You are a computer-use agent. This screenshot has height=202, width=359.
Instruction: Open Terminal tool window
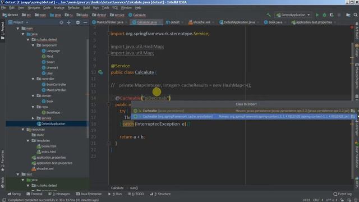tap(34, 194)
